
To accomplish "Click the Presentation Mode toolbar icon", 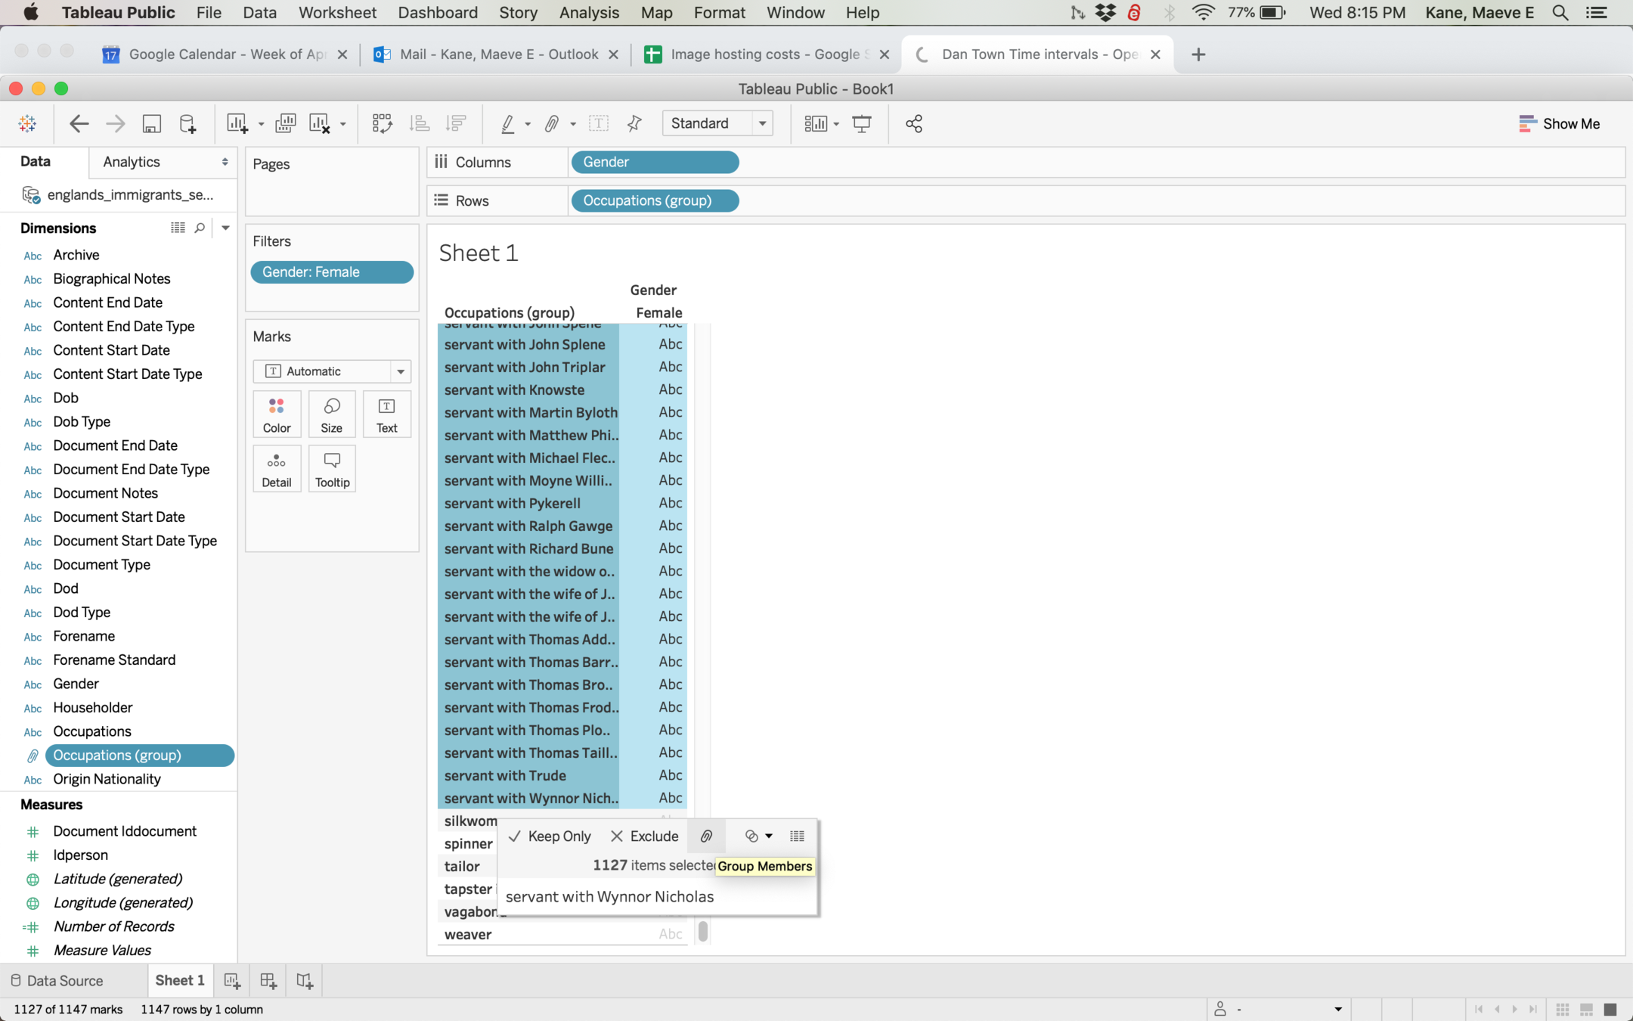I will pos(861,123).
